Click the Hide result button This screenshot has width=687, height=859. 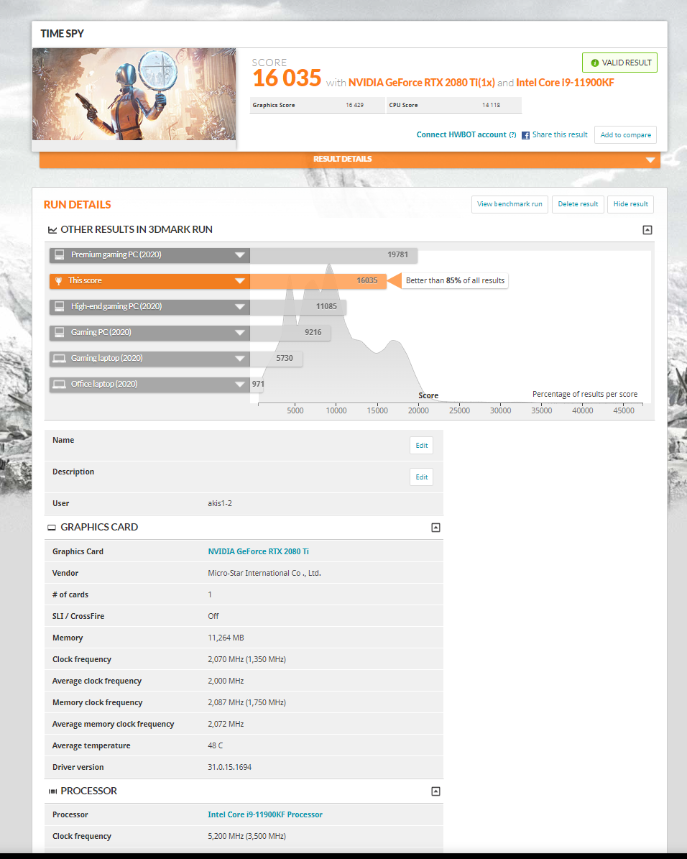[630, 204]
